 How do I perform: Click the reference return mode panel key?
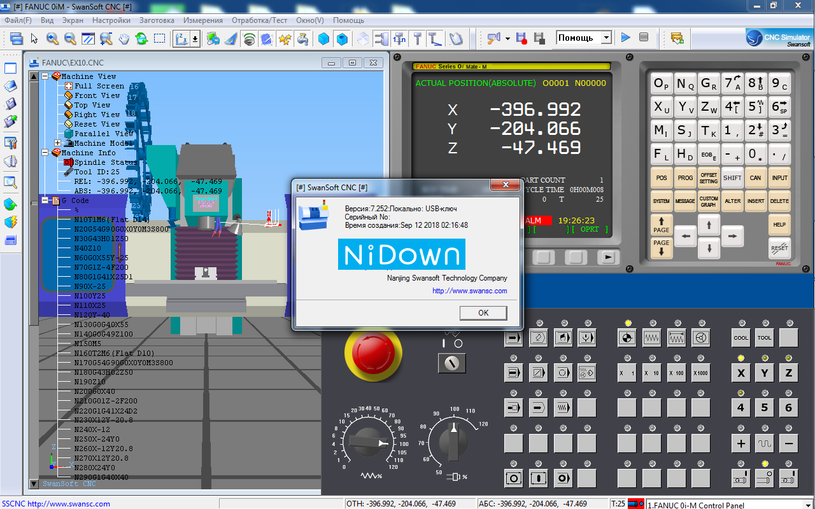tap(627, 337)
